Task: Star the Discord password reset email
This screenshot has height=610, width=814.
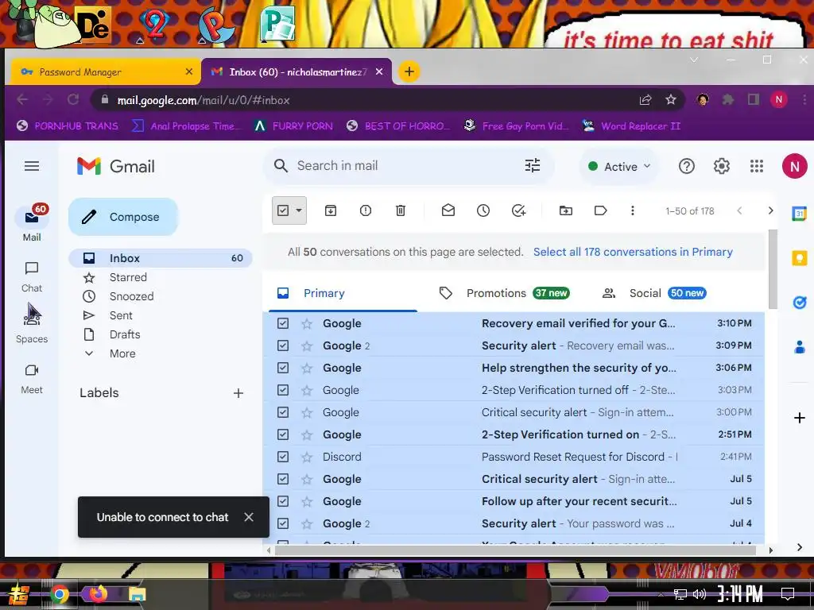Action: pyautogui.click(x=307, y=457)
